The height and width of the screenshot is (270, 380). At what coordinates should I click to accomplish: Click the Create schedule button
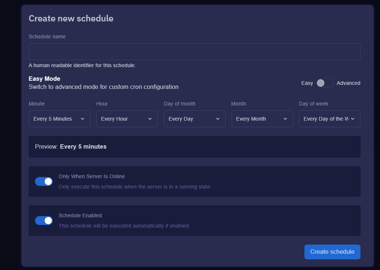pos(332,252)
